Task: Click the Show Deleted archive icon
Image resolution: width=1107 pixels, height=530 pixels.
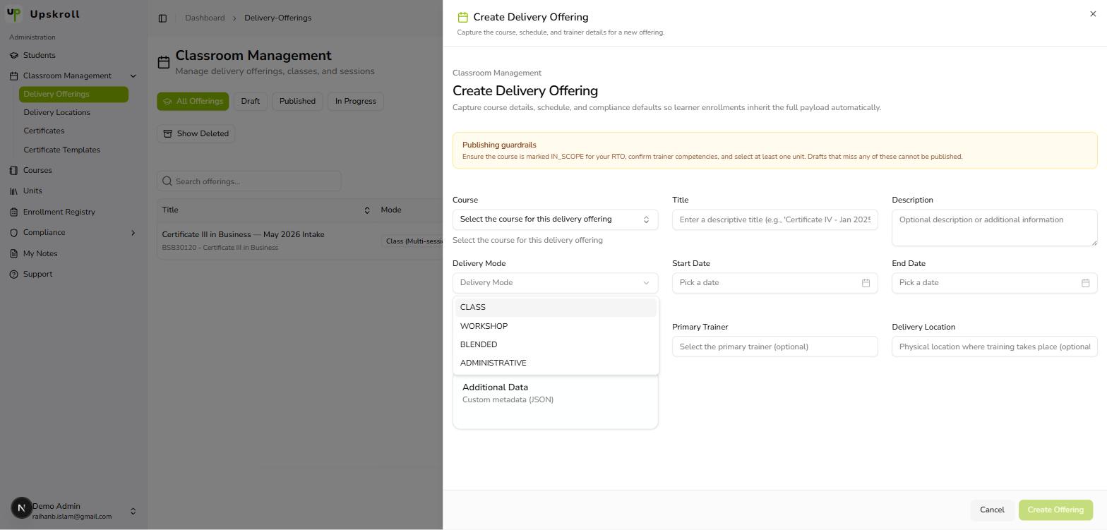Action: (x=168, y=133)
